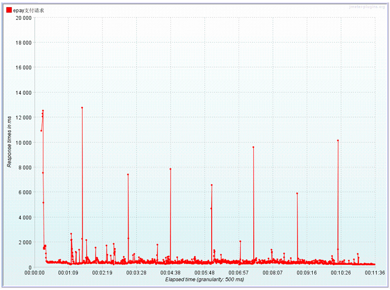Click the x-axis label 00:00:00
This screenshot has width=390, height=290.
coord(34,273)
